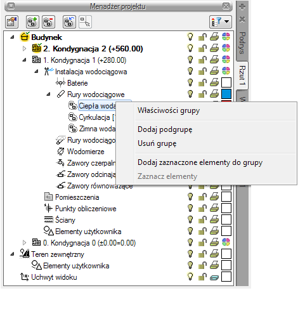Click white color swatch of Pomieszczenia
This screenshot has height=314, width=298.
[226, 197]
